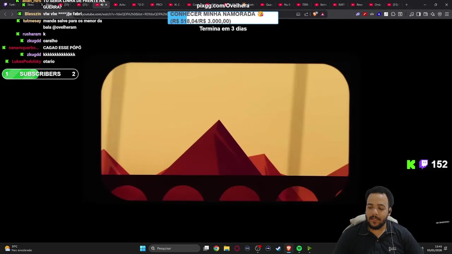The image size is (452, 254).
Task: Click chat username LukasPodolsky
Action: click(x=26, y=61)
